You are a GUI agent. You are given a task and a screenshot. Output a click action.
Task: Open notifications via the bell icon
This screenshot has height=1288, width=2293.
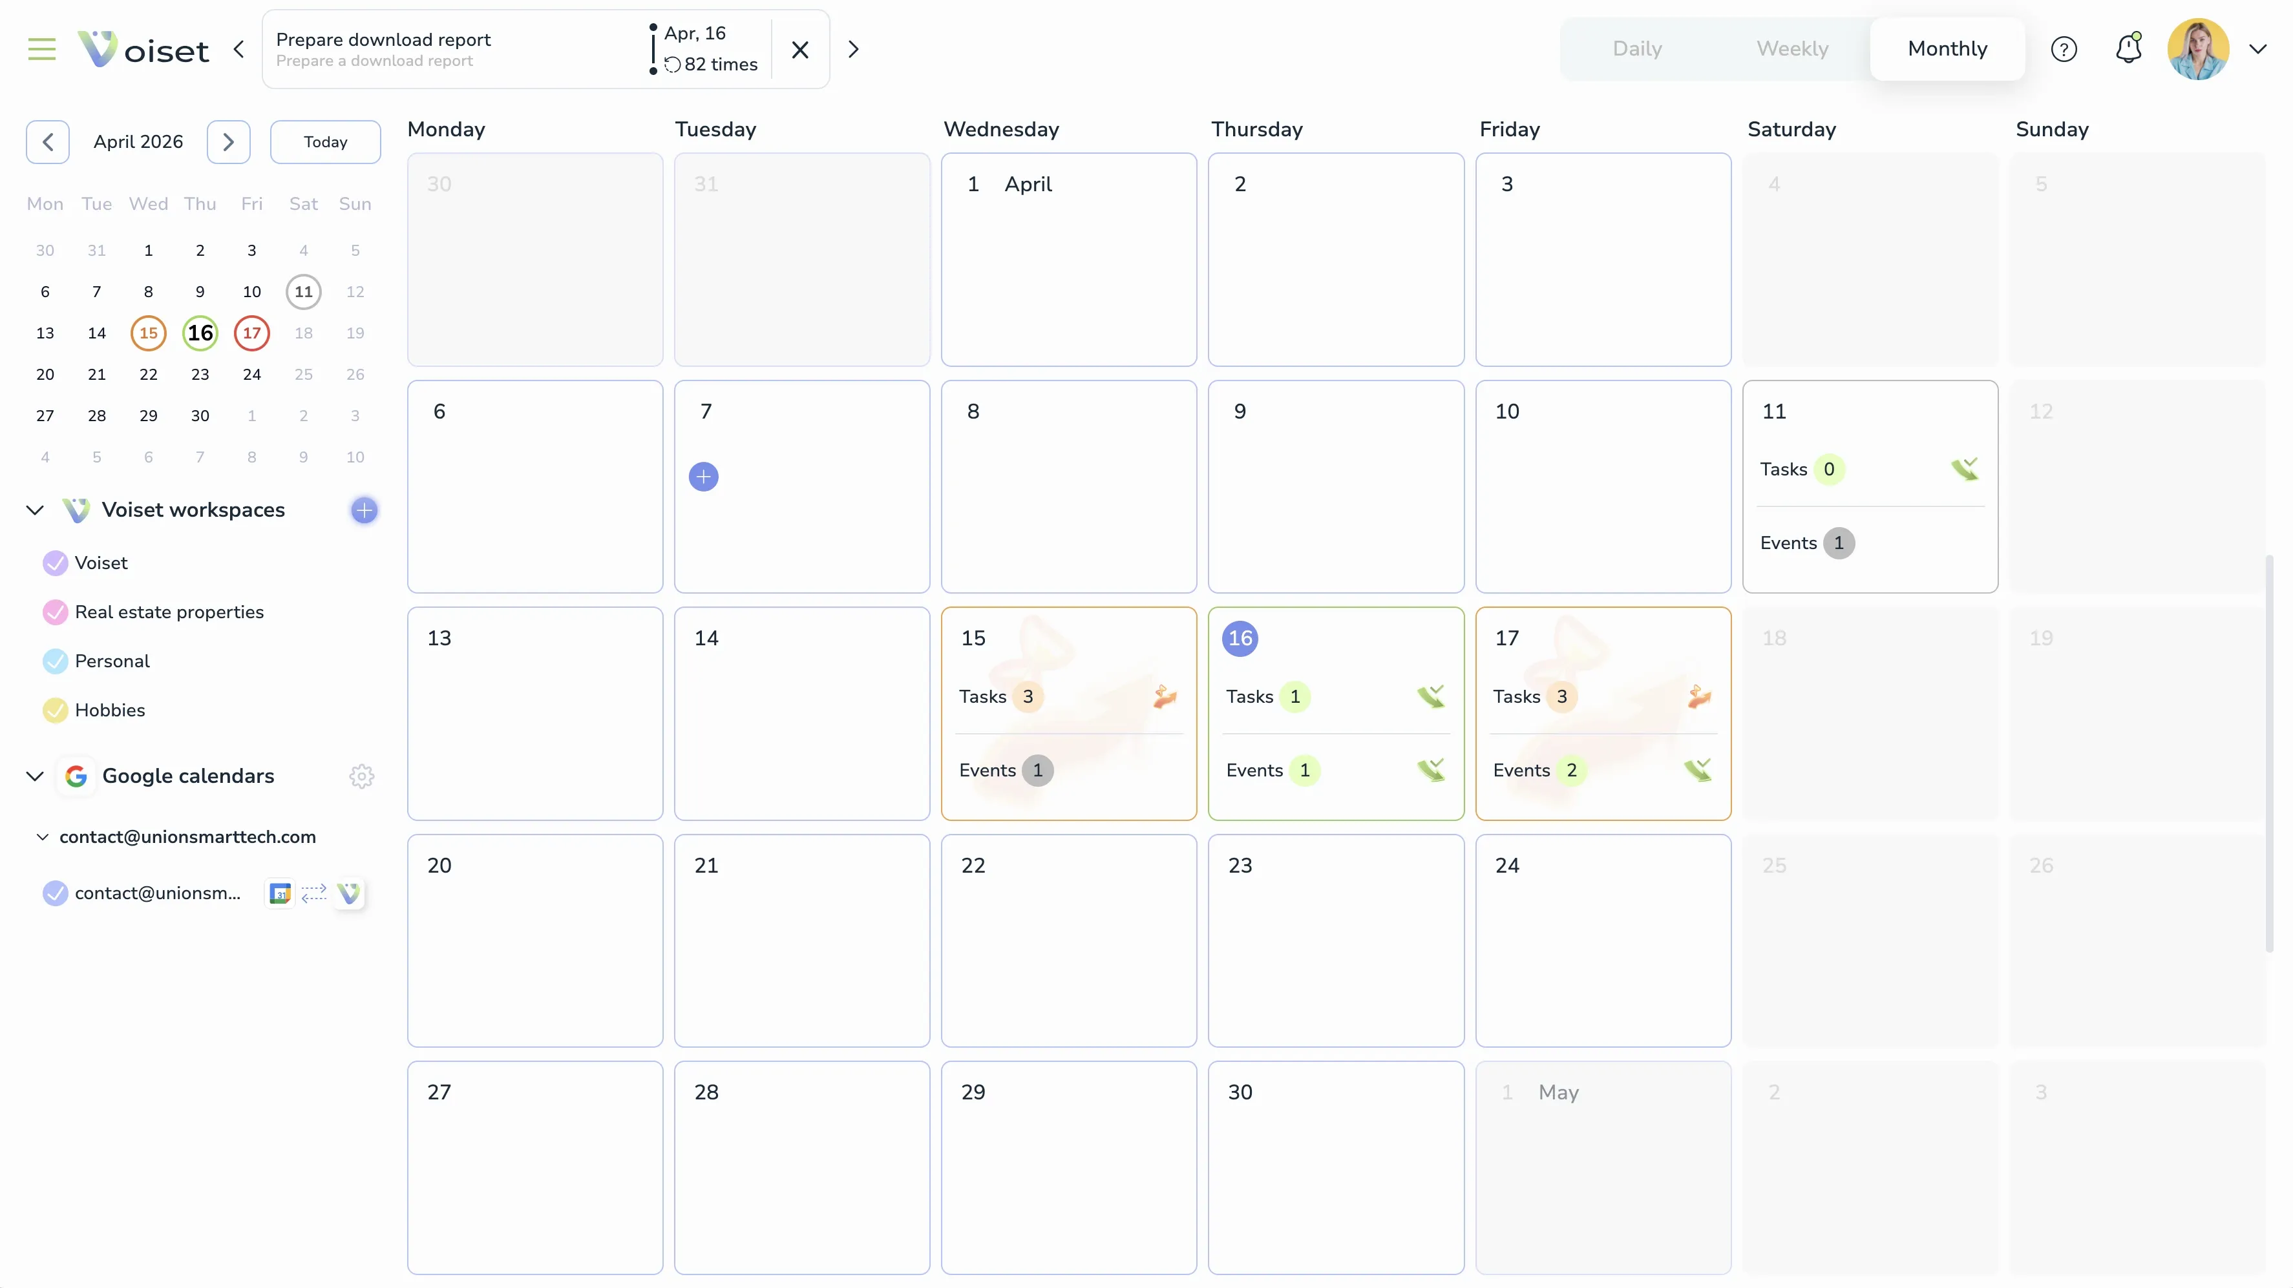pyautogui.click(x=2128, y=49)
